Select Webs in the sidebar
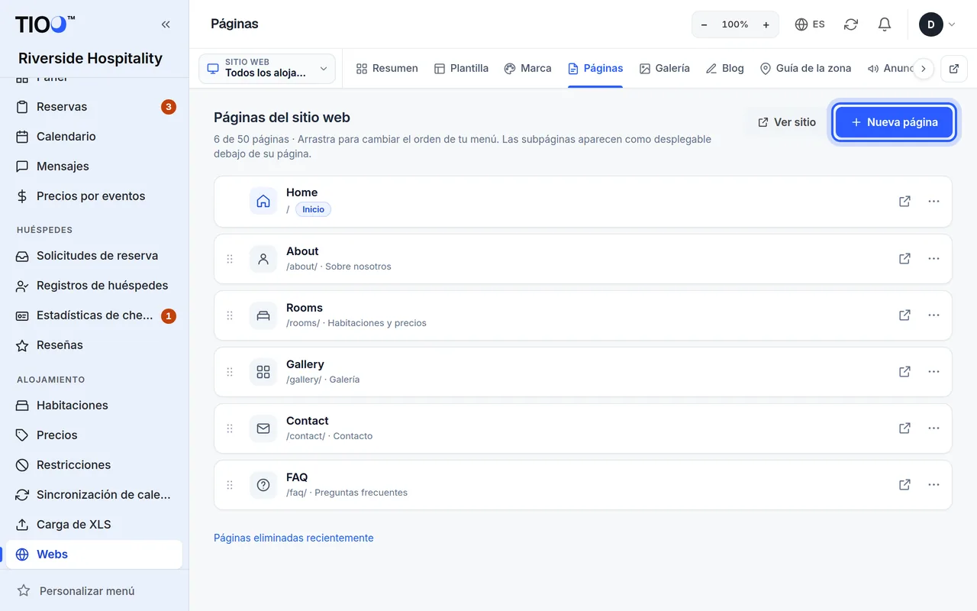This screenshot has width=977, height=611. point(94,554)
